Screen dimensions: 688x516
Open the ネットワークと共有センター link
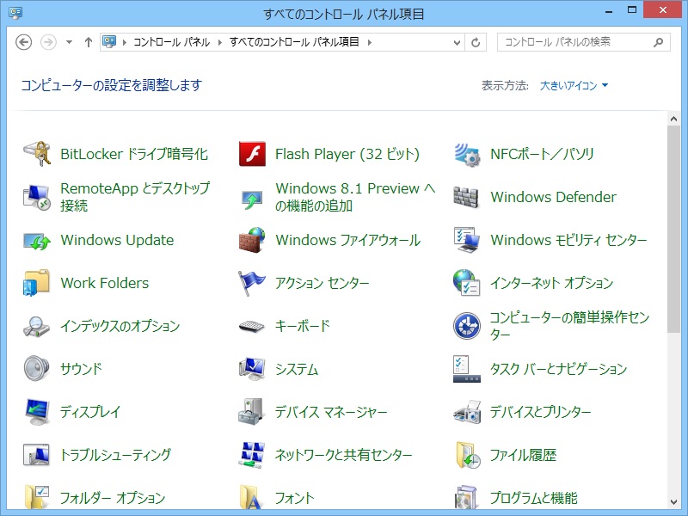(x=343, y=456)
